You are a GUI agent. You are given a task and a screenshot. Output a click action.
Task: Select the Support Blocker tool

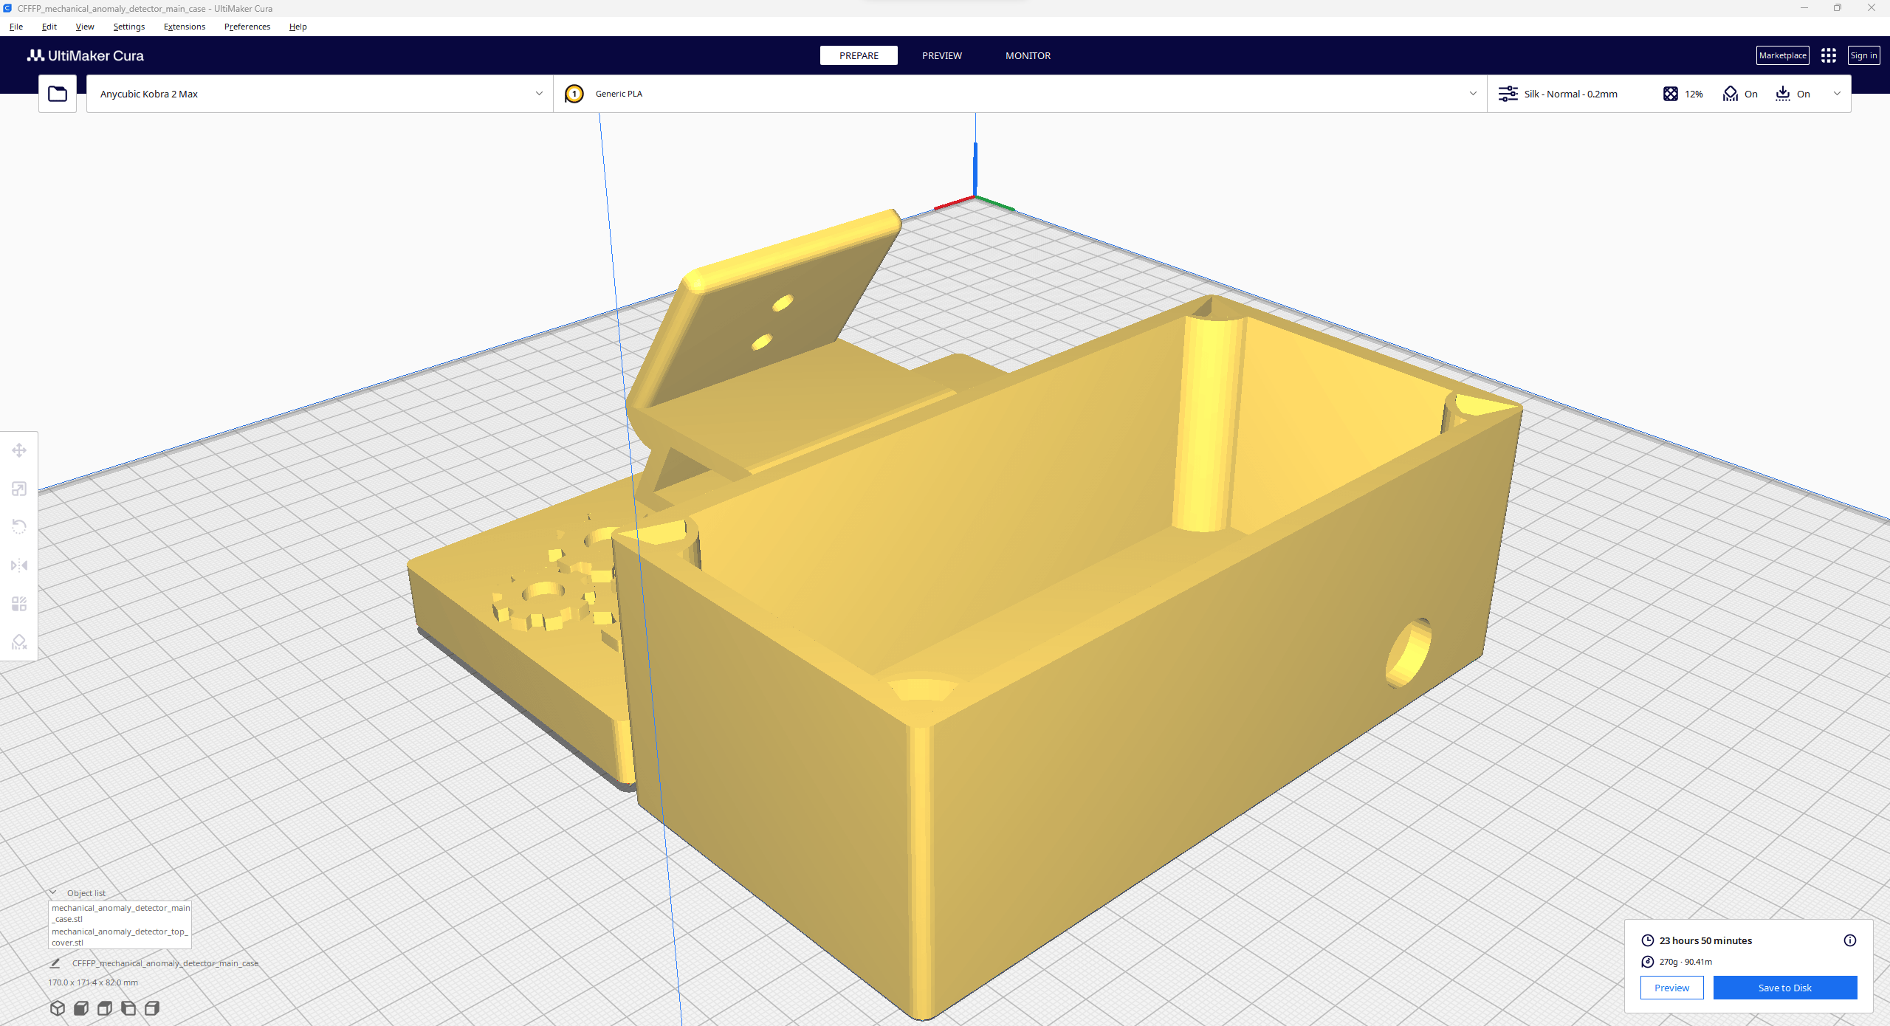tap(19, 642)
